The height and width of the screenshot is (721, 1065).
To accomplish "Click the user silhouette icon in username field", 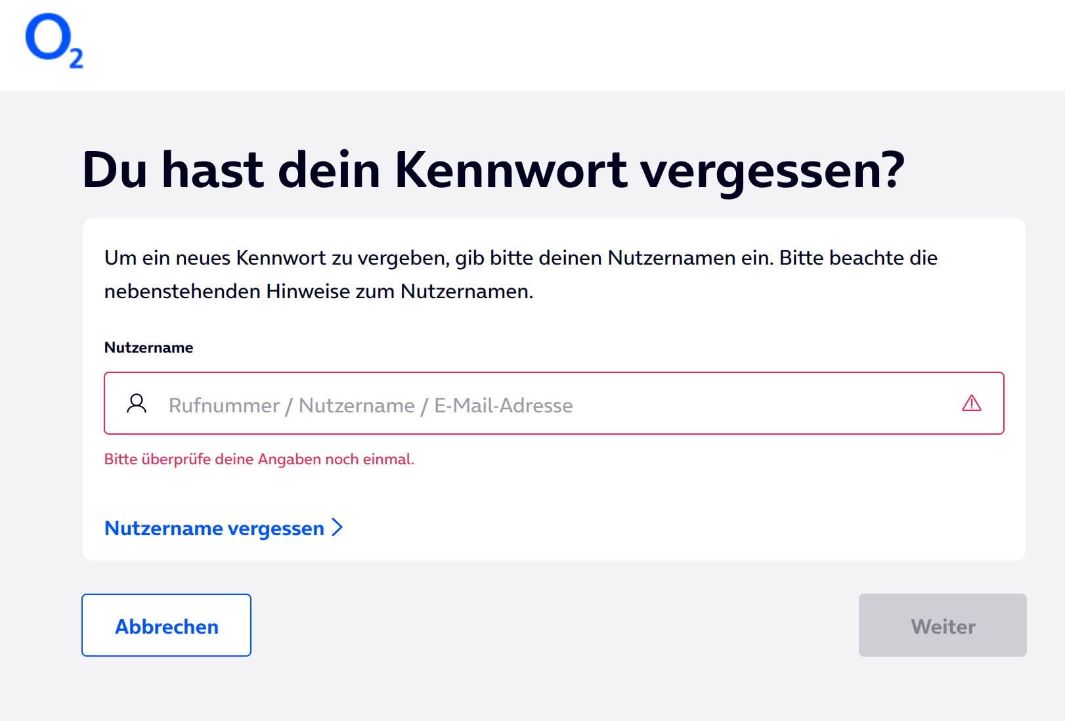I will (137, 403).
